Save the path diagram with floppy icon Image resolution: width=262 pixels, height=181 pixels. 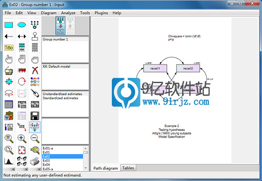35,116
